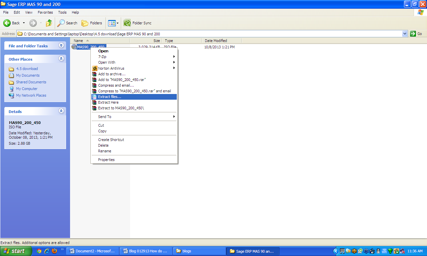Open the address bar dropdown arrow
The width and height of the screenshot is (427, 256).
click(405, 34)
